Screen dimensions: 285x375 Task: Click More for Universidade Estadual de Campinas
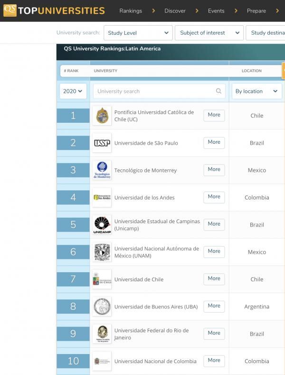coord(214,224)
